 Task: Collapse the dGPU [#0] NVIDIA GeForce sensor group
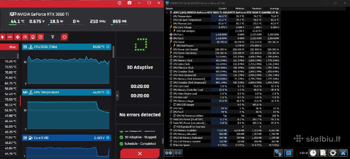[167, 12]
